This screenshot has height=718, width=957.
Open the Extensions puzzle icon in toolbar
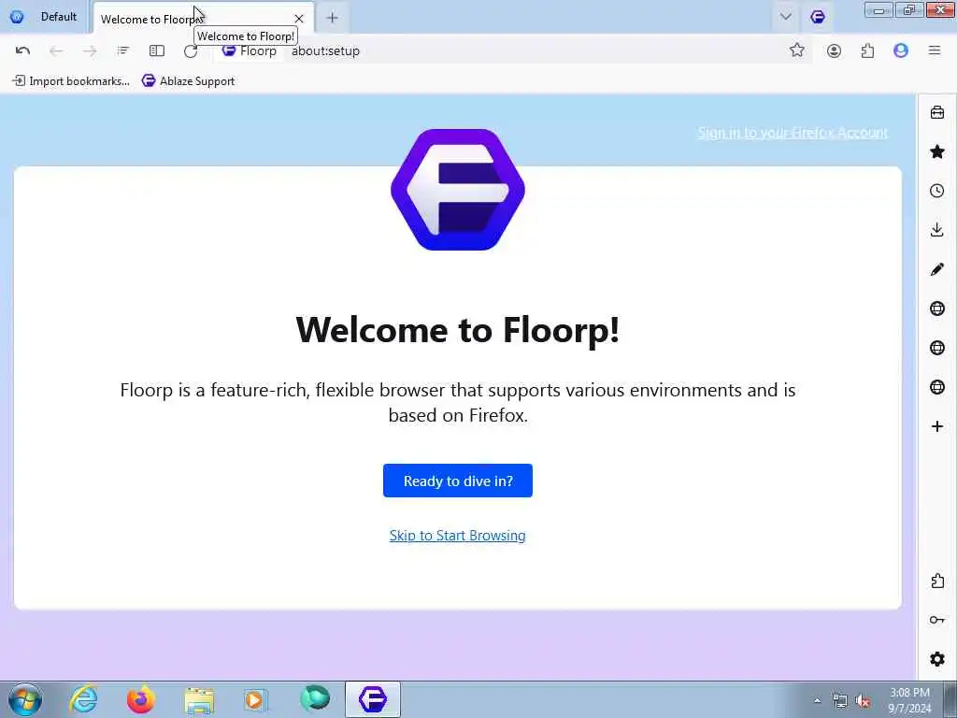pyautogui.click(x=867, y=50)
